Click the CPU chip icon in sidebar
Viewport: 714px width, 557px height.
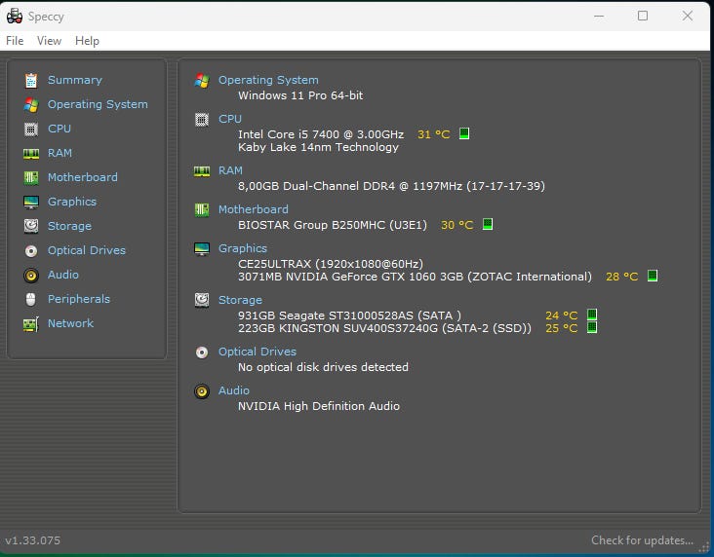pos(31,130)
